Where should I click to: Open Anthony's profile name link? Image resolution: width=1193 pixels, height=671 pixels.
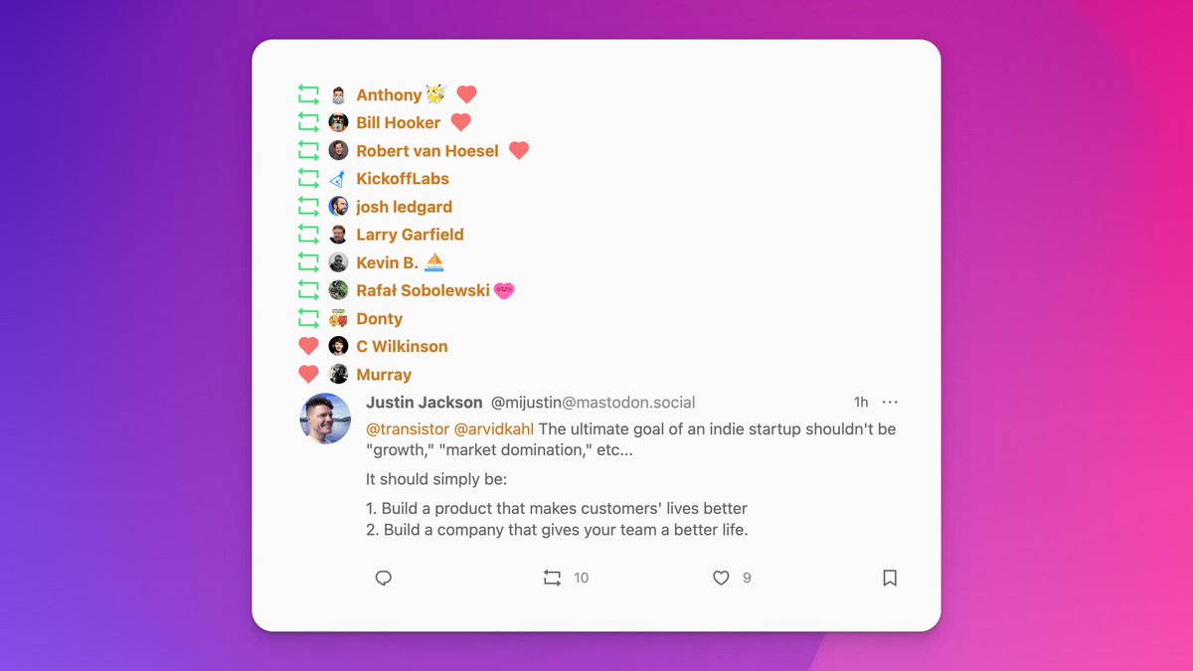point(389,95)
